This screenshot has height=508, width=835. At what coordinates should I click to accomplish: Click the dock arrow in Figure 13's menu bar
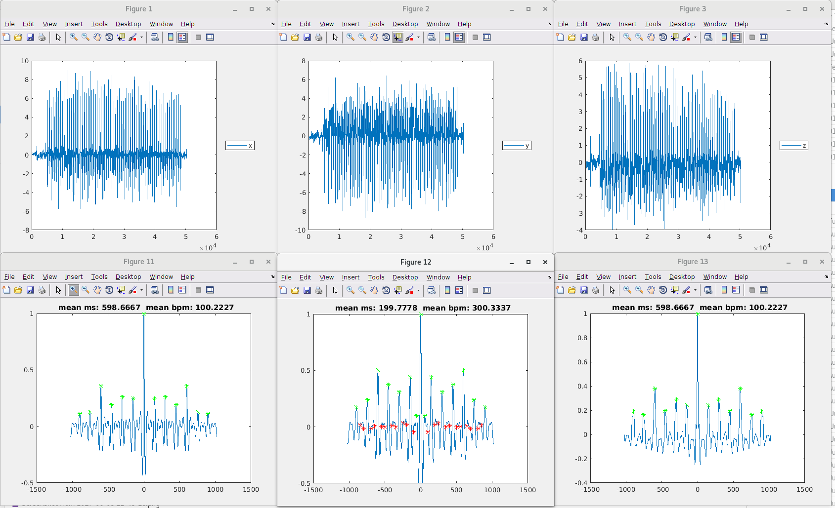coord(826,276)
